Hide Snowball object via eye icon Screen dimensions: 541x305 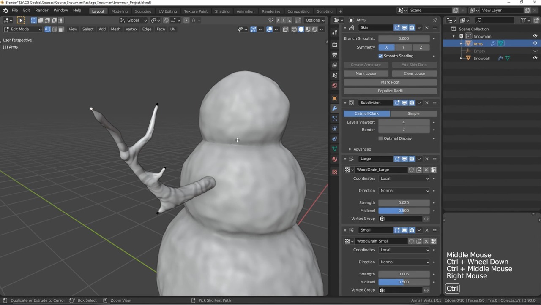pos(535,58)
